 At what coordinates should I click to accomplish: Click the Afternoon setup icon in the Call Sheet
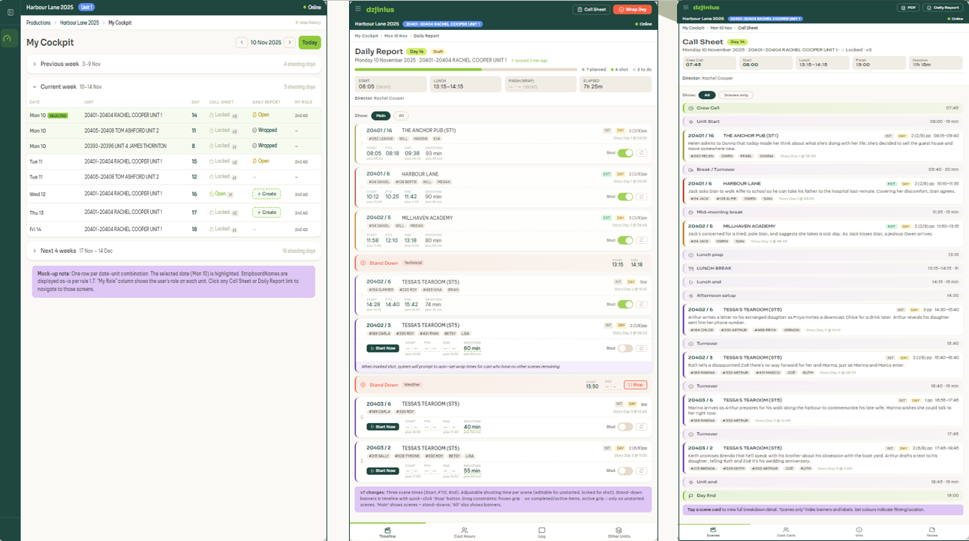[691, 296]
